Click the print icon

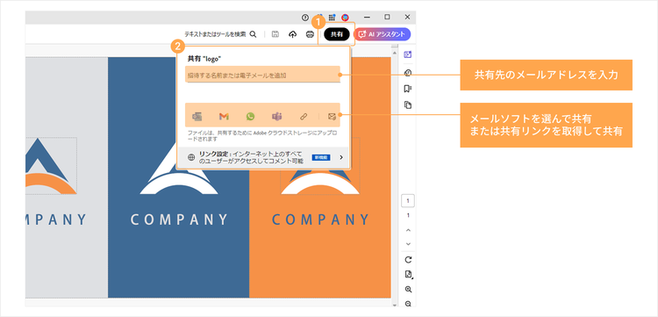(x=310, y=34)
